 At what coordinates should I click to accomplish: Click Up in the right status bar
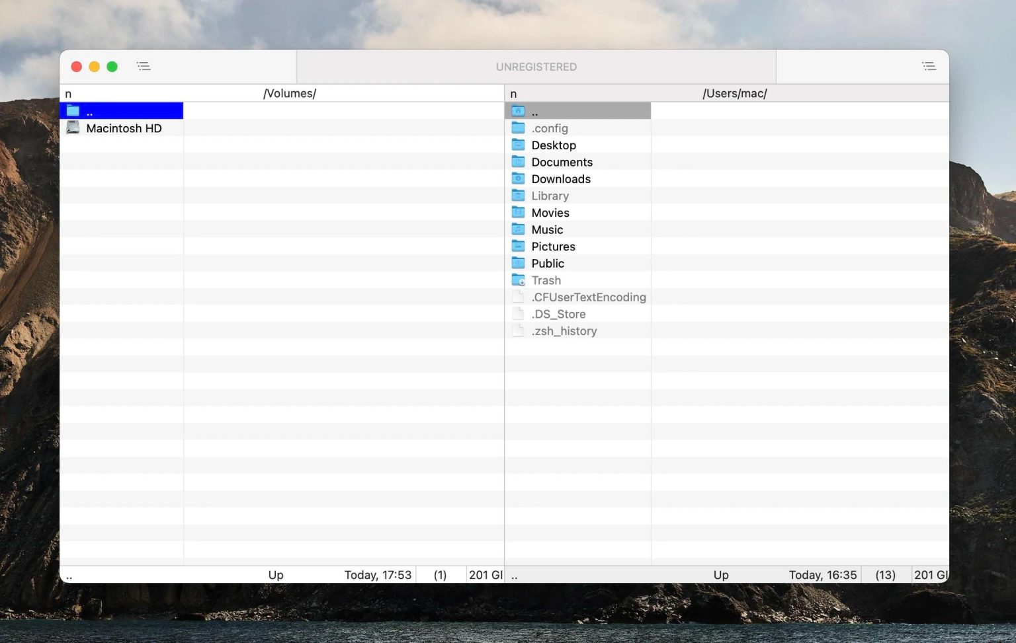click(721, 574)
